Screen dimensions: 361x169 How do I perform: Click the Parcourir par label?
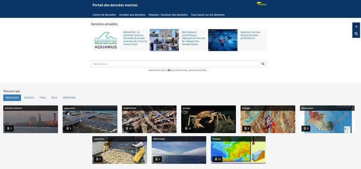(x=12, y=91)
